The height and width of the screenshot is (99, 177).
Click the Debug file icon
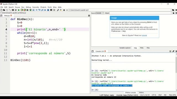(33, 10)
